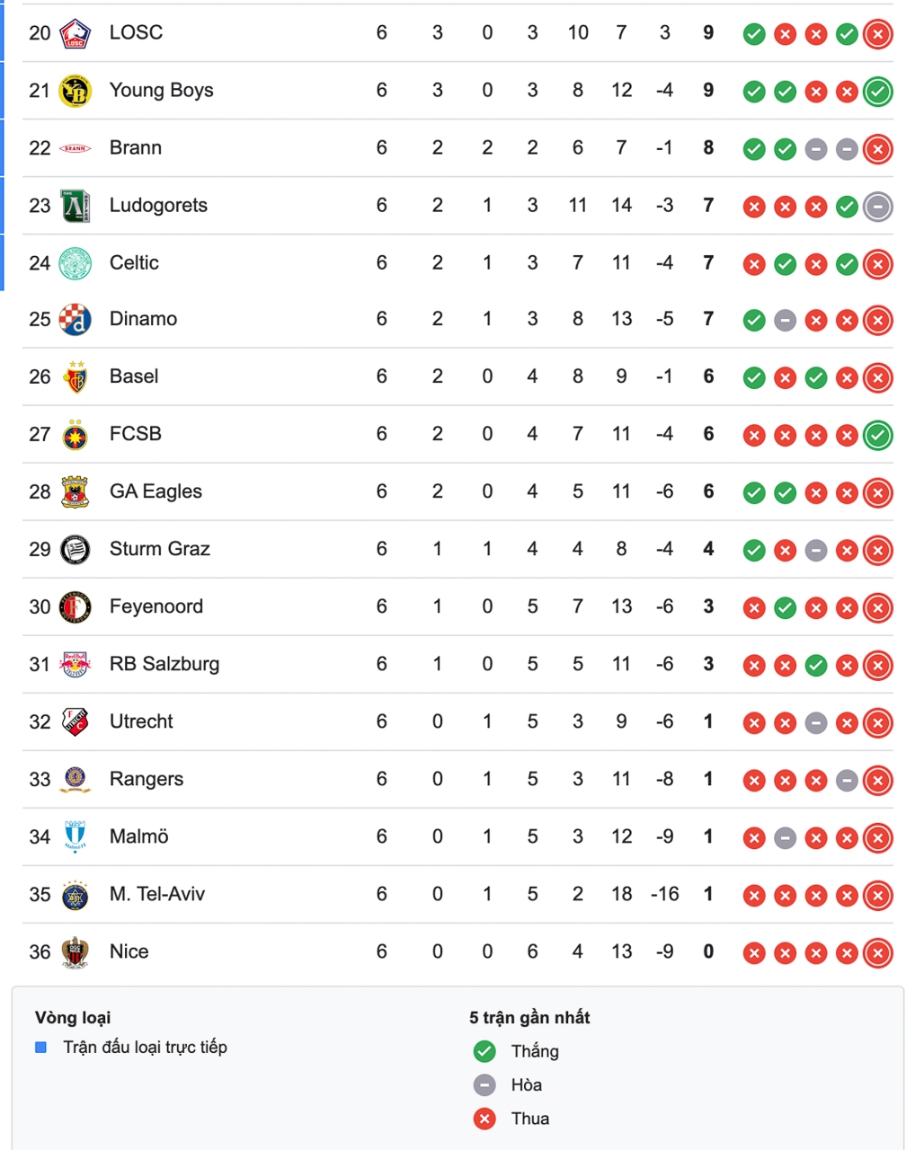Click the Celtic club badge
Viewport: 906px width, 1150px height.
coord(75,263)
